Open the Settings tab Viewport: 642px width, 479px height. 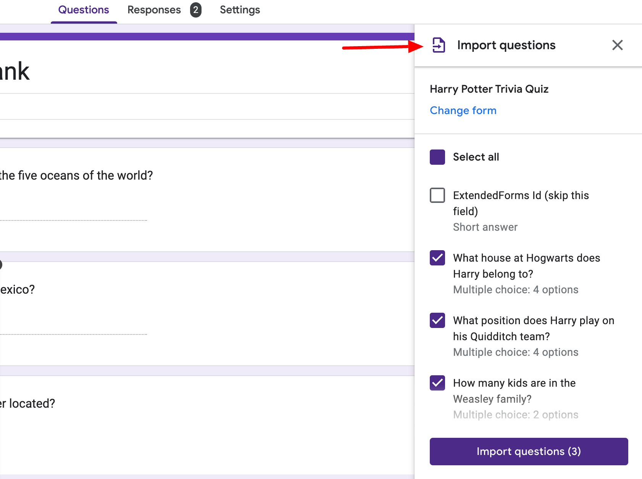pyautogui.click(x=240, y=10)
